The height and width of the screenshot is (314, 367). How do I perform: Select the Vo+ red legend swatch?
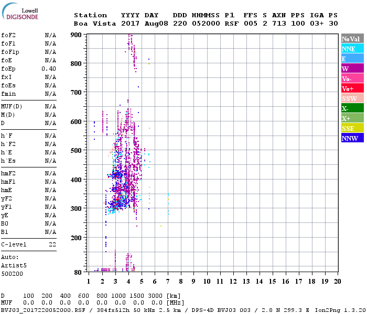click(x=352, y=88)
